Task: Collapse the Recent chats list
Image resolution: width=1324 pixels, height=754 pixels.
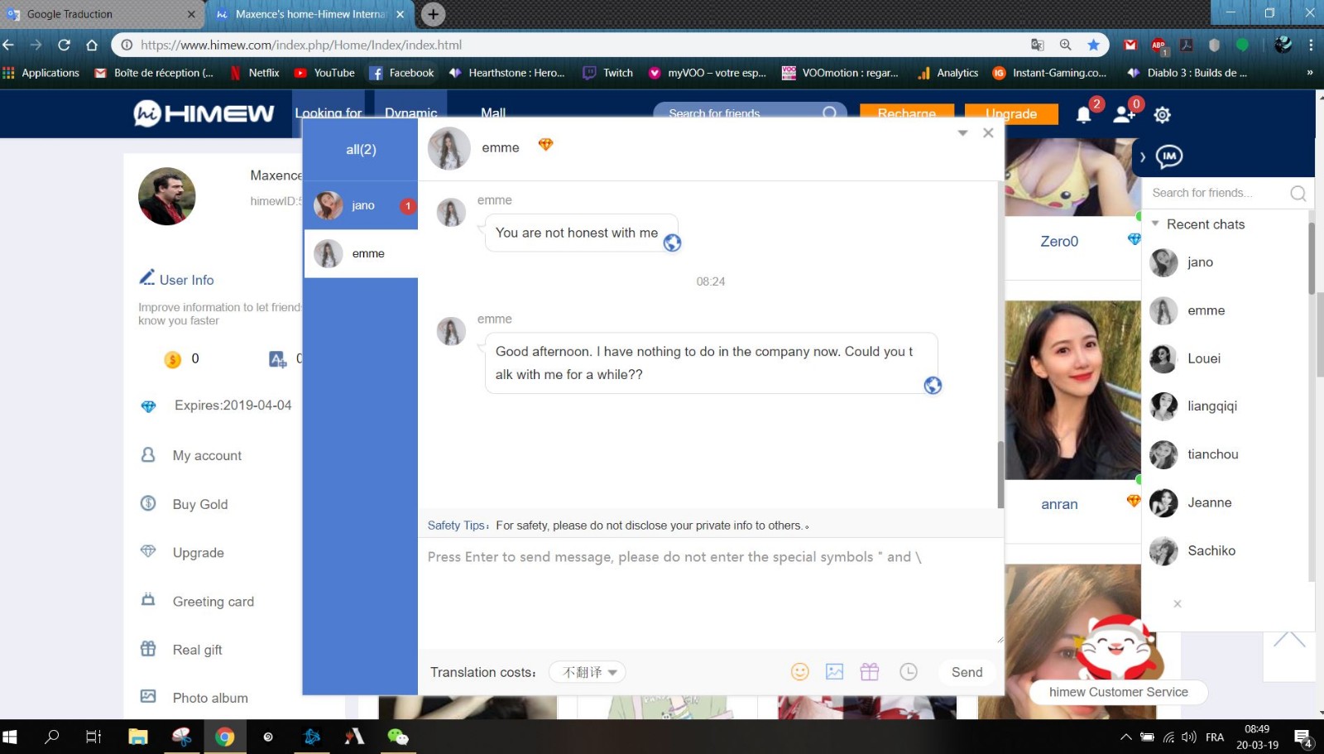Action: [x=1155, y=224]
